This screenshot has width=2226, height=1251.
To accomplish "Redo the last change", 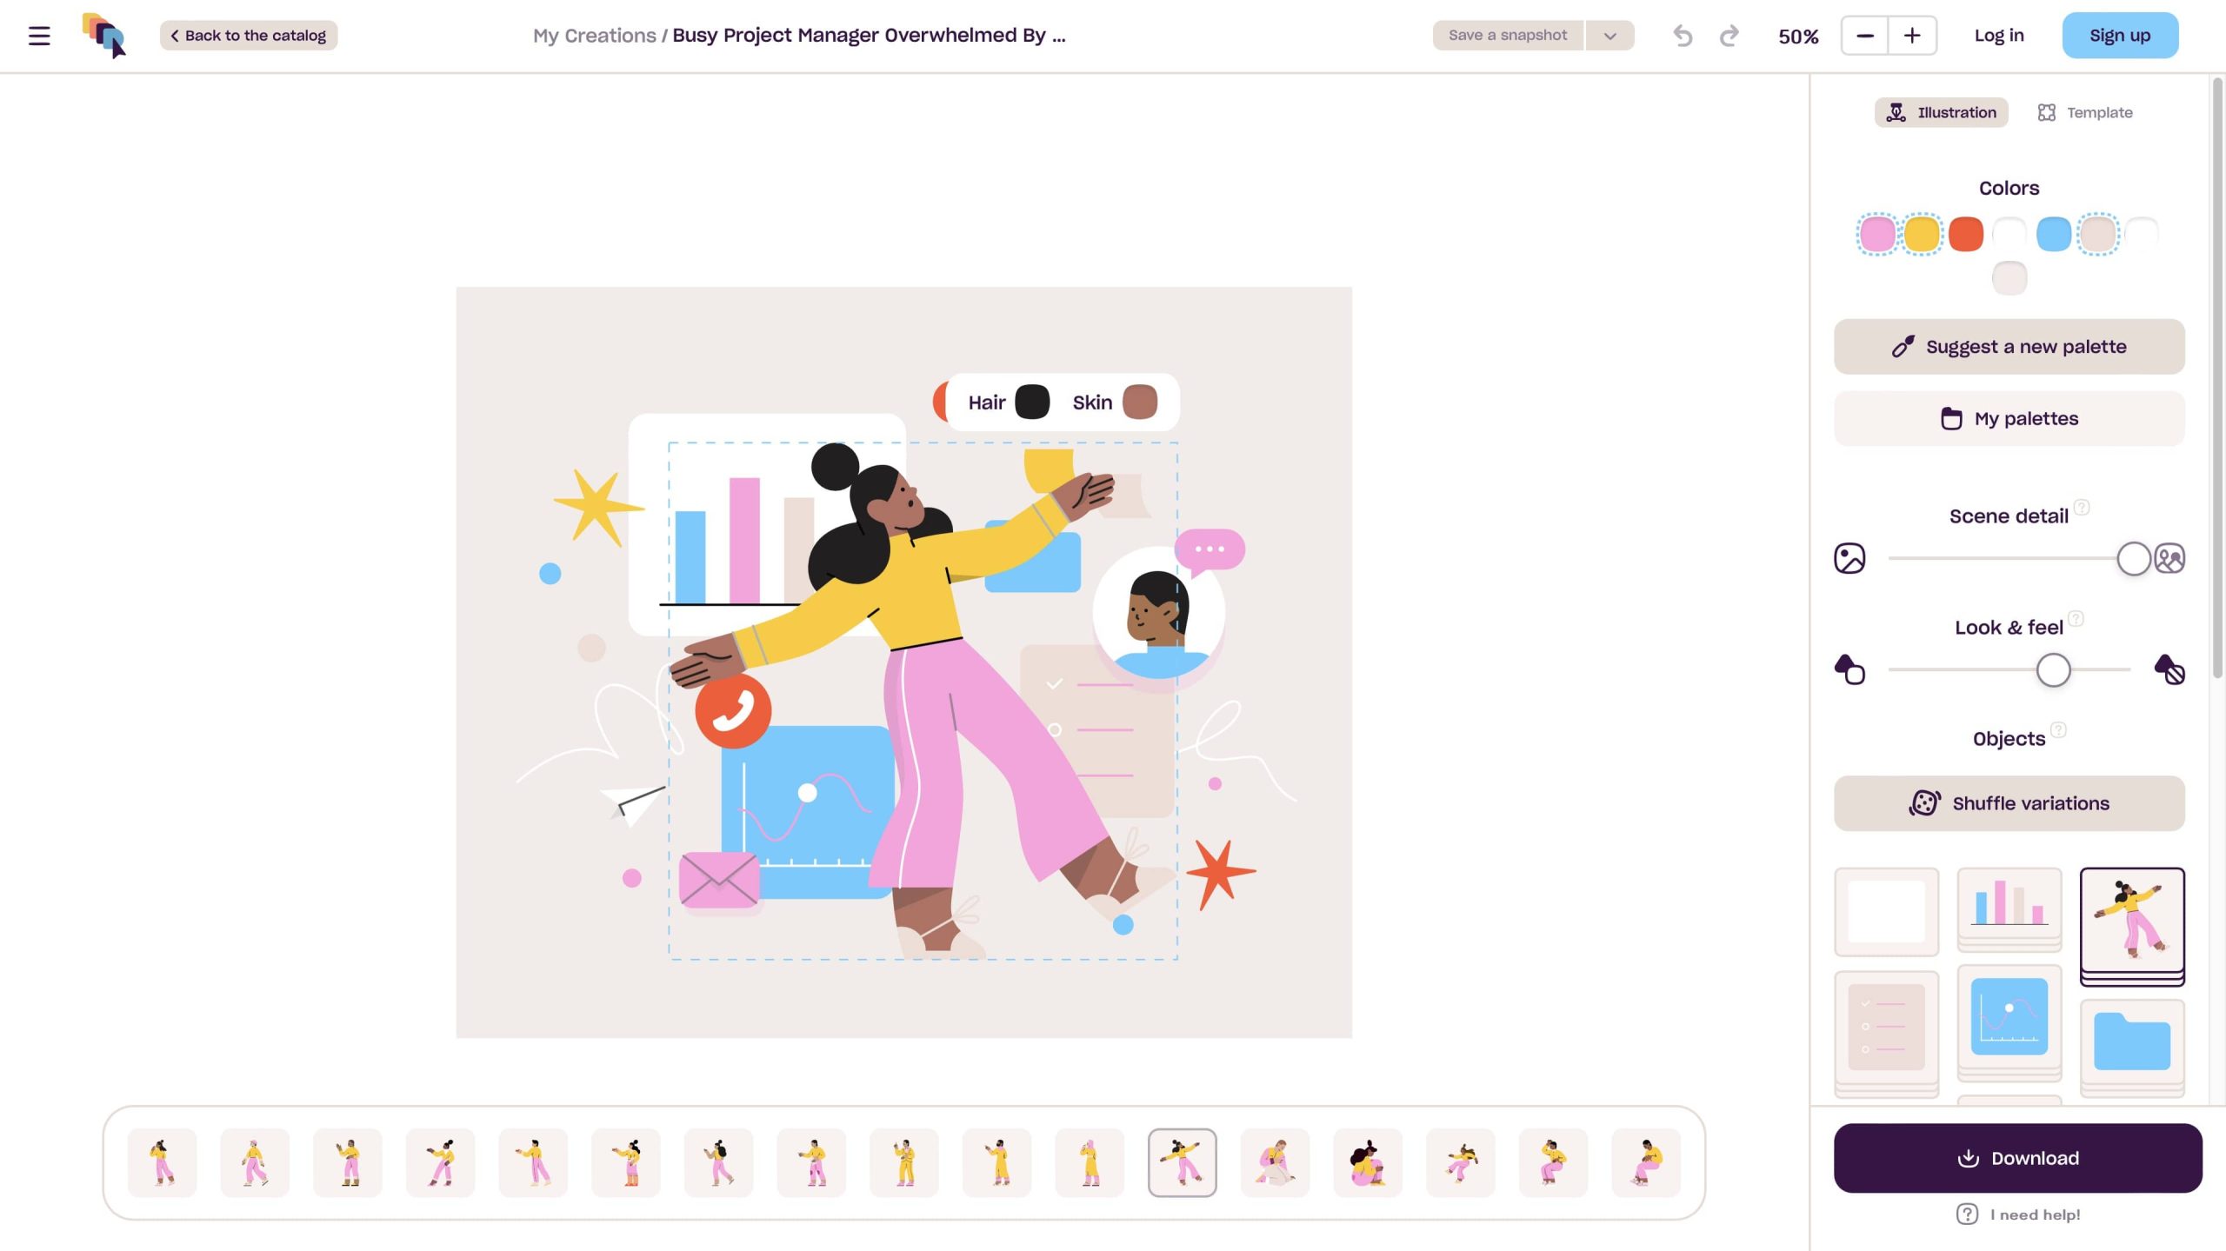I will (x=1729, y=36).
